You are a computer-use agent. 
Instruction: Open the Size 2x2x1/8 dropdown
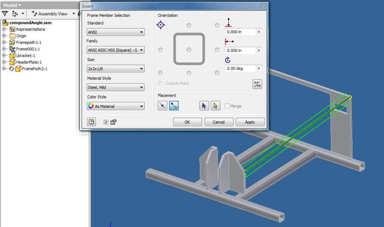[115, 69]
